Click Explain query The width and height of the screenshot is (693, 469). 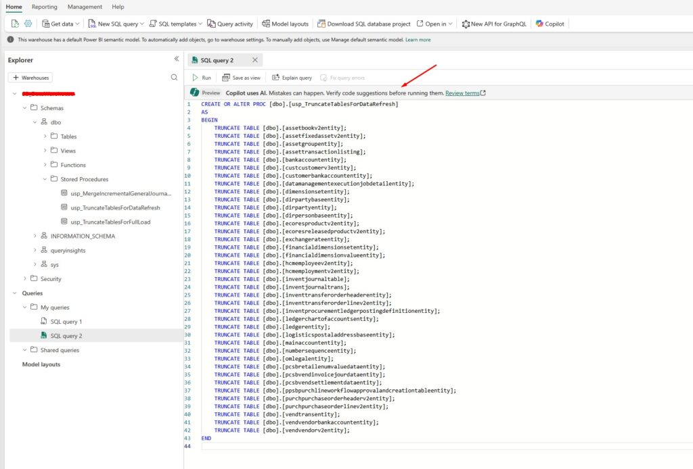click(x=292, y=78)
